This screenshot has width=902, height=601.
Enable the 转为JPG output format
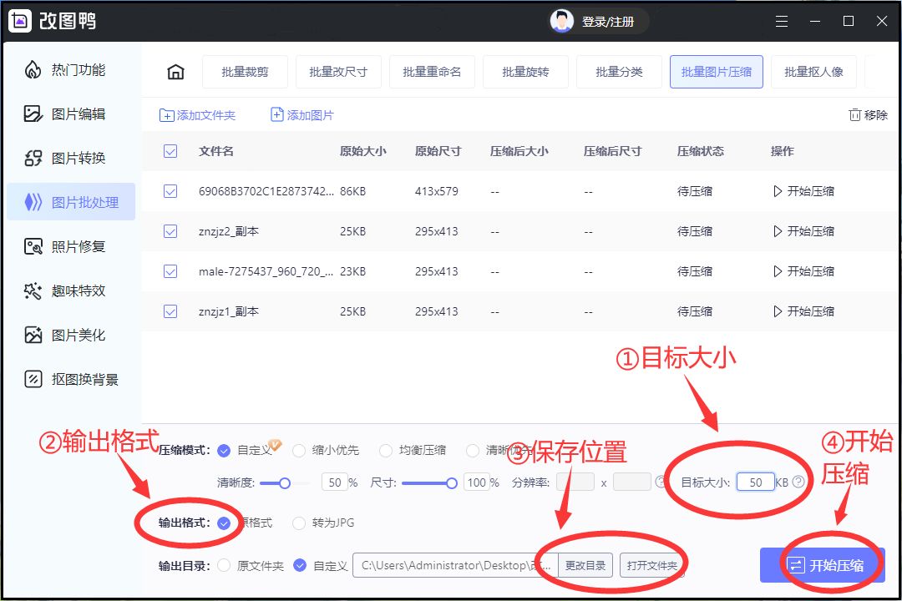(300, 523)
